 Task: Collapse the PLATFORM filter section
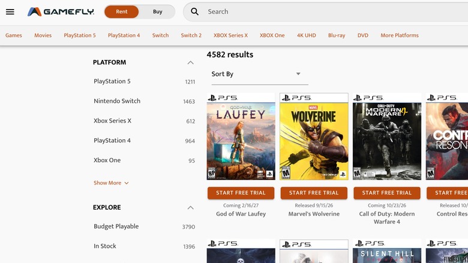click(x=190, y=62)
